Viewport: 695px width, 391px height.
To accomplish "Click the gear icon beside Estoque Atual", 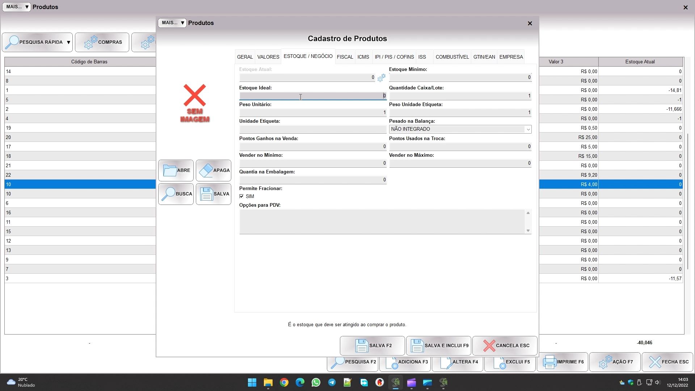I will pyautogui.click(x=381, y=78).
